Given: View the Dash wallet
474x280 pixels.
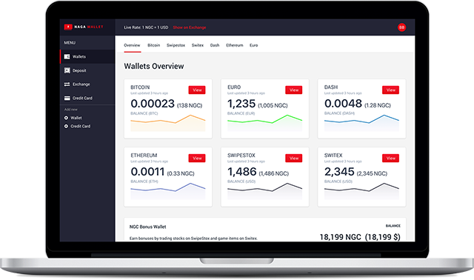Looking at the screenshot, I should click(390, 90).
